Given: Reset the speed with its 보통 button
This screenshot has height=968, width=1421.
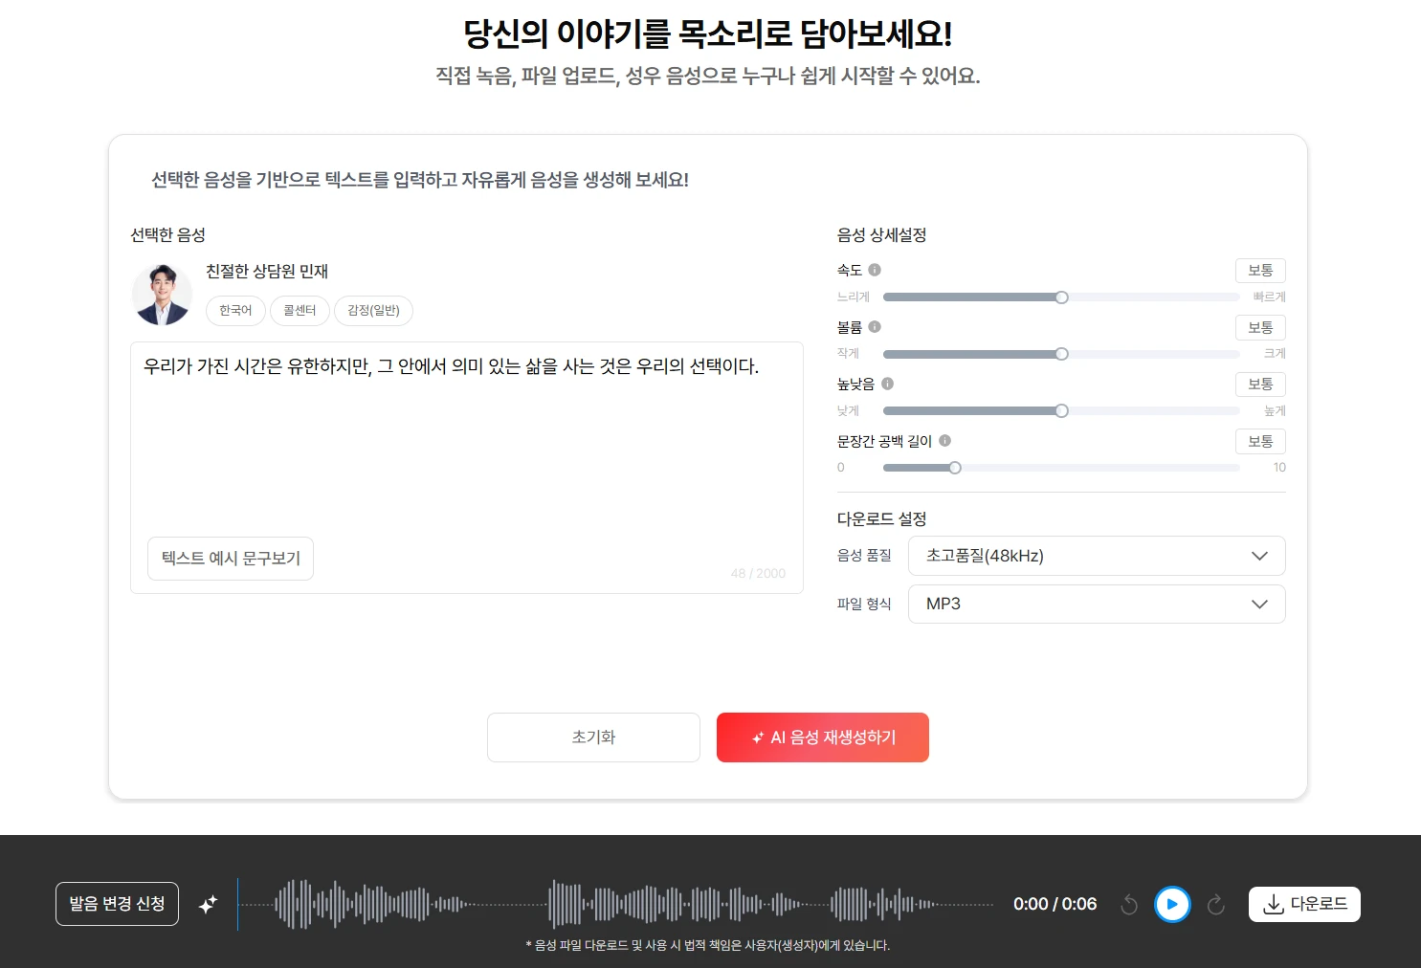Looking at the screenshot, I should point(1260,271).
